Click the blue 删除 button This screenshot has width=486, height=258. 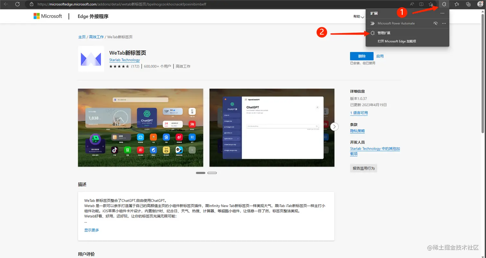point(362,56)
